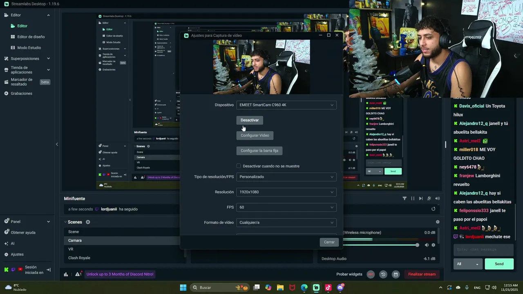Open the Editor de diseño sidebar item
Viewport: 523px width, 294px height.
point(31,37)
